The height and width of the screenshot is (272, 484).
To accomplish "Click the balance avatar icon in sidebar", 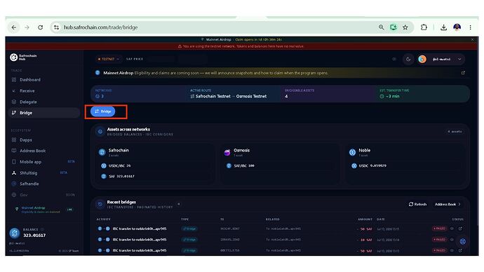I will coord(15,233).
